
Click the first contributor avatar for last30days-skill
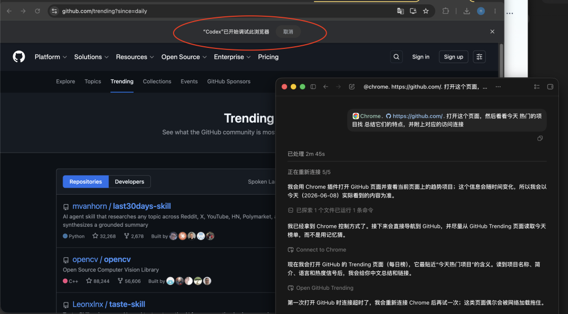pos(173,236)
